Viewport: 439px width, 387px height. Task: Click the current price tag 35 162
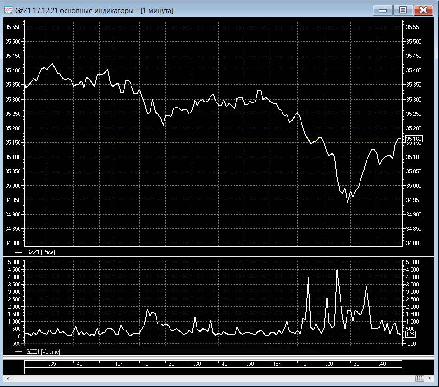[414, 139]
